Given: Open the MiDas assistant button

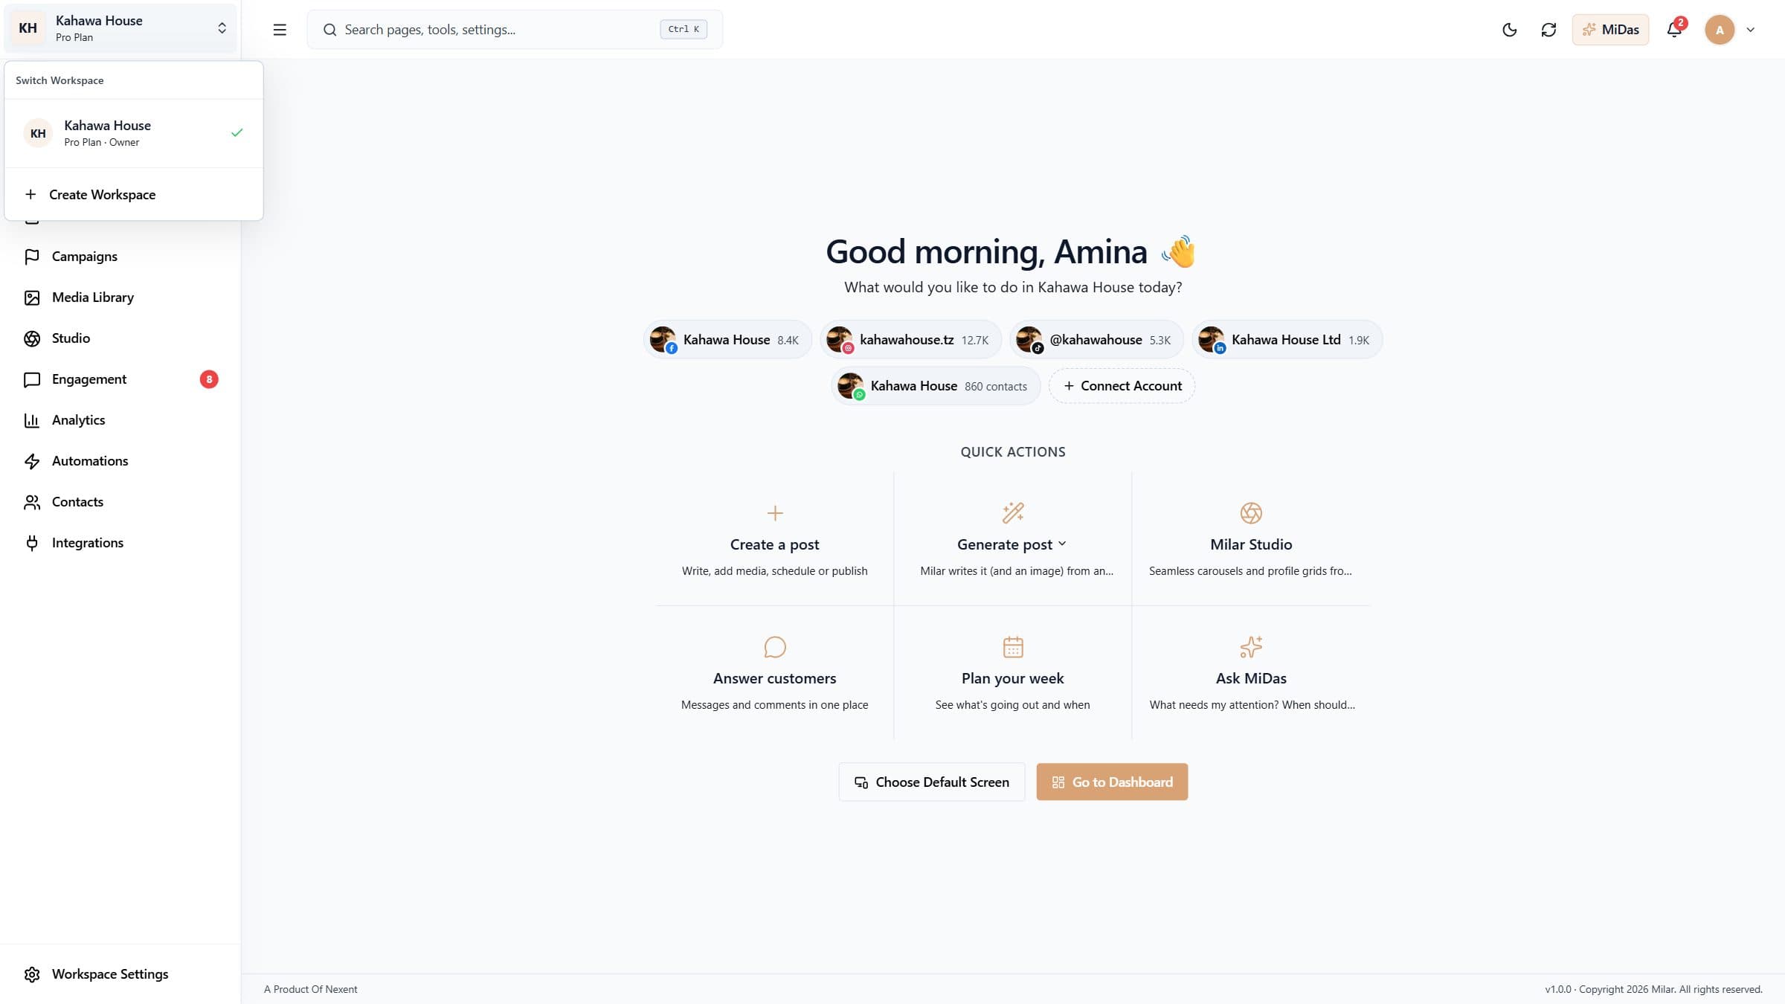Looking at the screenshot, I should pos(1610,30).
